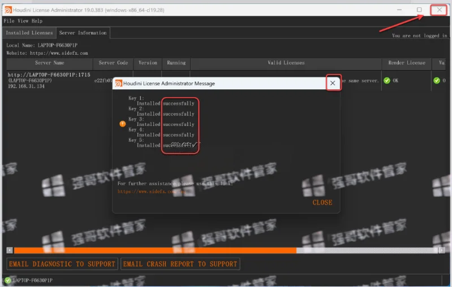
Task: Click the Houdini logo in the main title bar
Action: coord(8,10)
